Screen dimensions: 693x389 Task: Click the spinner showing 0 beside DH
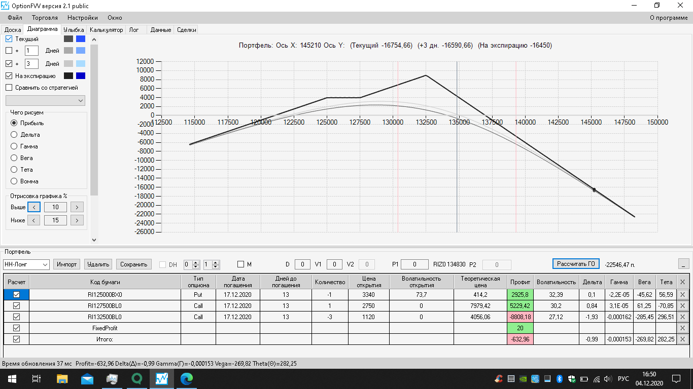pyautogui.click(x=192, y=264)
